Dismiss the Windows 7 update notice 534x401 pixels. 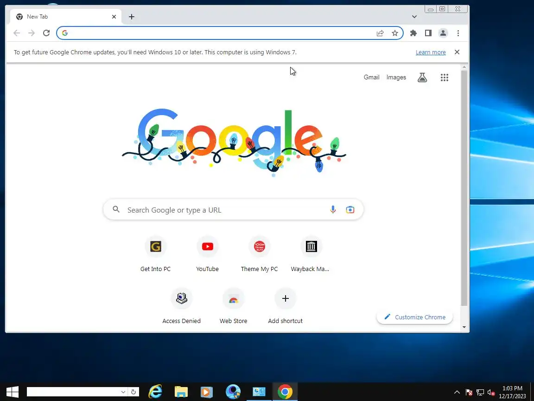457,52
